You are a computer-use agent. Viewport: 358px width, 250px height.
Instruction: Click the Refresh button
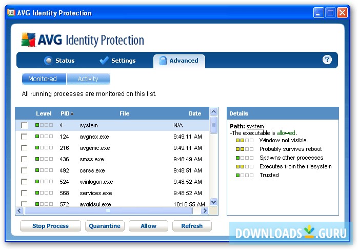[192, 226]
